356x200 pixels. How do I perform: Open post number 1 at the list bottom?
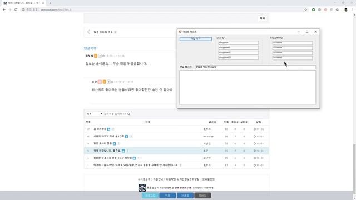tap(135, 165)
